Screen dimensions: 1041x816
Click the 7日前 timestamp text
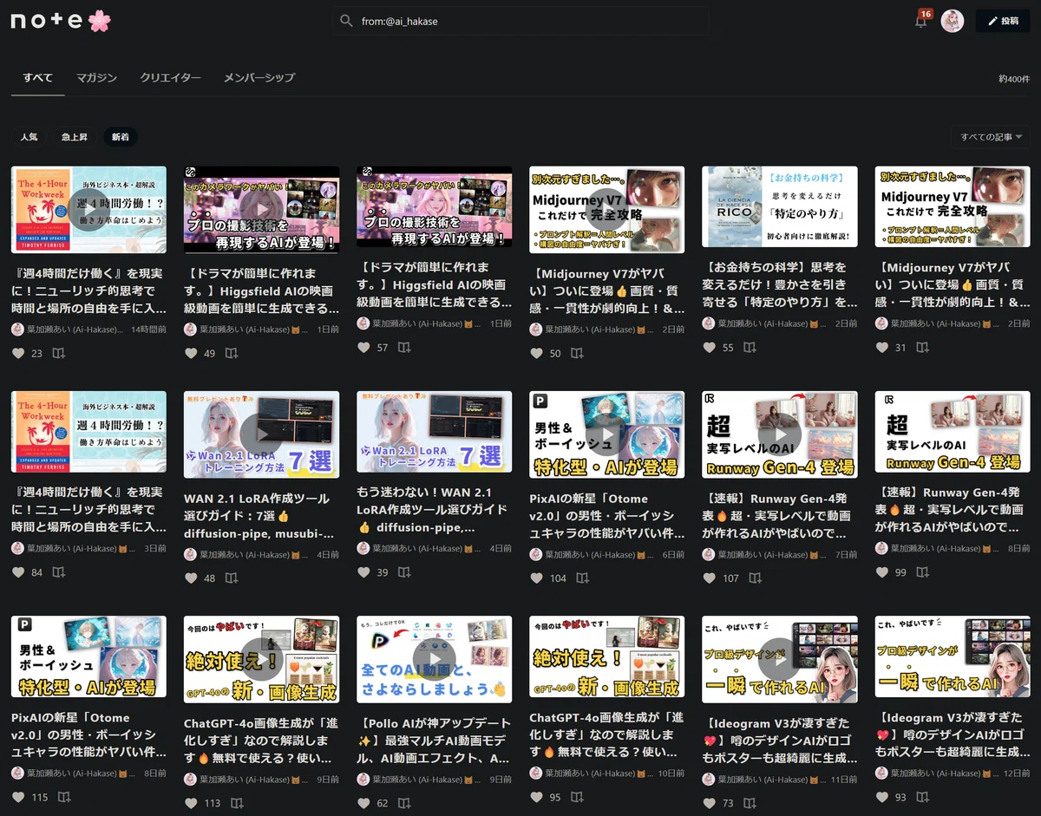click(x=846, y=554)
